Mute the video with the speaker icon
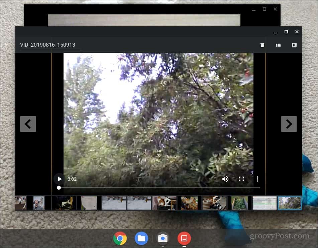 pyautogui.click(x=225, y=179)
